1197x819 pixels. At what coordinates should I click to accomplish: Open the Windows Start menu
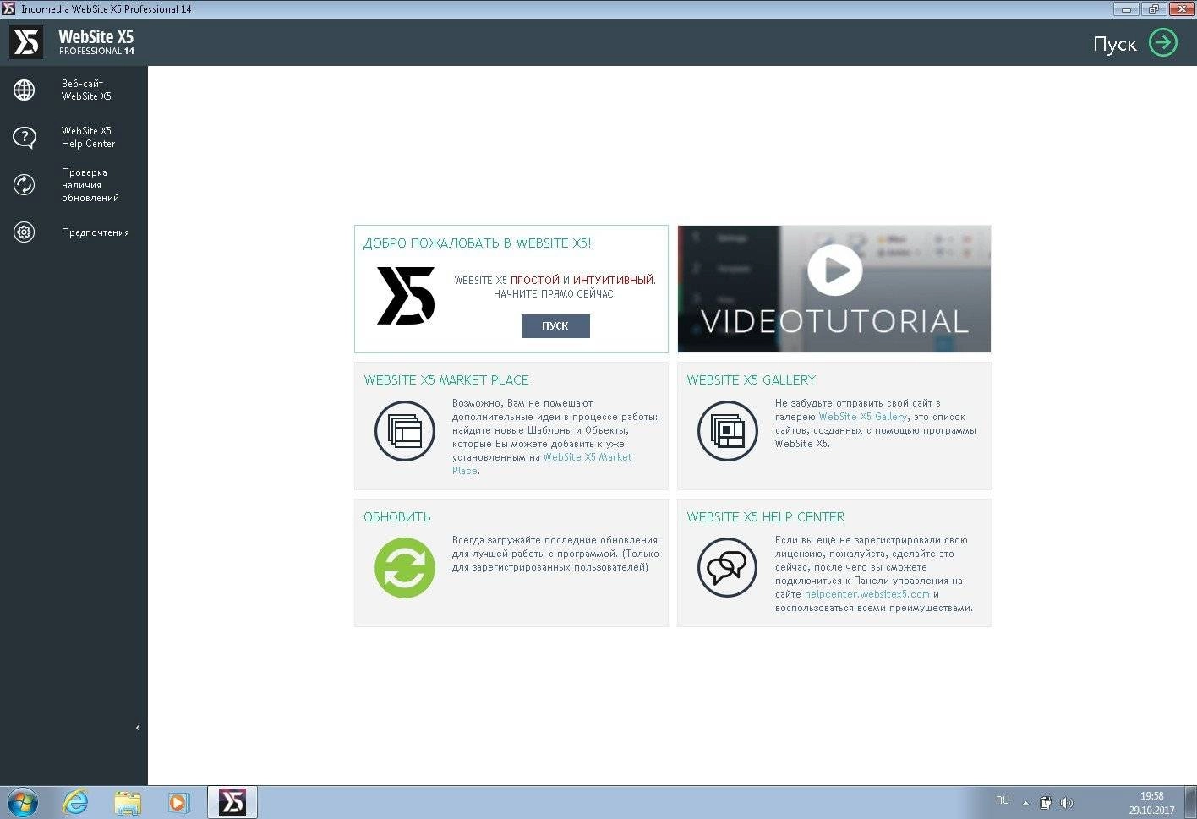pyautogui.click(x=22, y=802)
